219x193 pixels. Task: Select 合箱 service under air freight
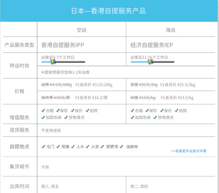(47, 111)
